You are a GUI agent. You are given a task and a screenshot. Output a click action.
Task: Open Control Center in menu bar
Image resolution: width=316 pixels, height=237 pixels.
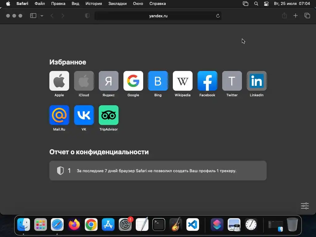click(x=266, y=4)
